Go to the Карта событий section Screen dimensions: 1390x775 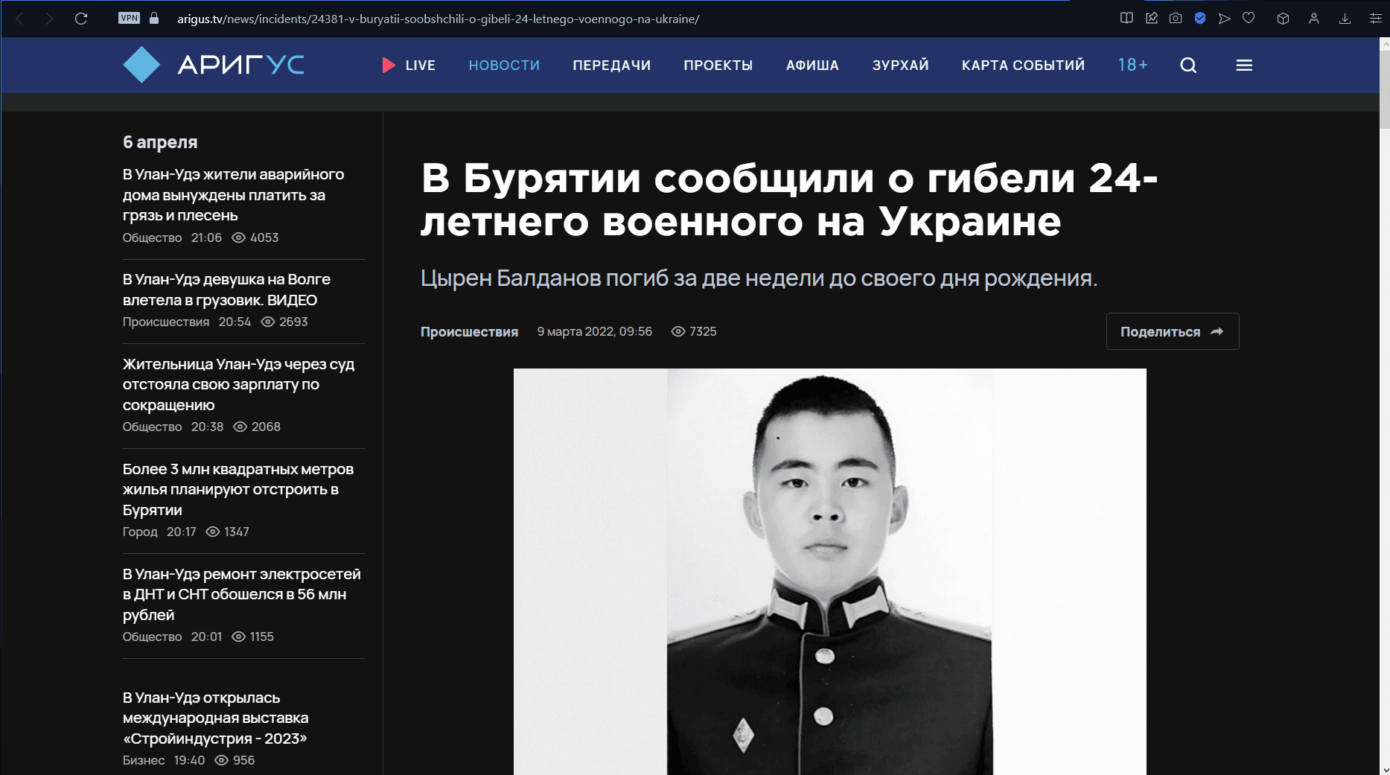point(1023,66)
